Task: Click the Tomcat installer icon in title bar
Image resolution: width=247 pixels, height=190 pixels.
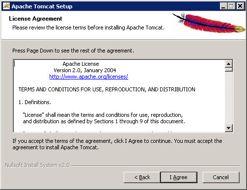Action: coord(6,6)
